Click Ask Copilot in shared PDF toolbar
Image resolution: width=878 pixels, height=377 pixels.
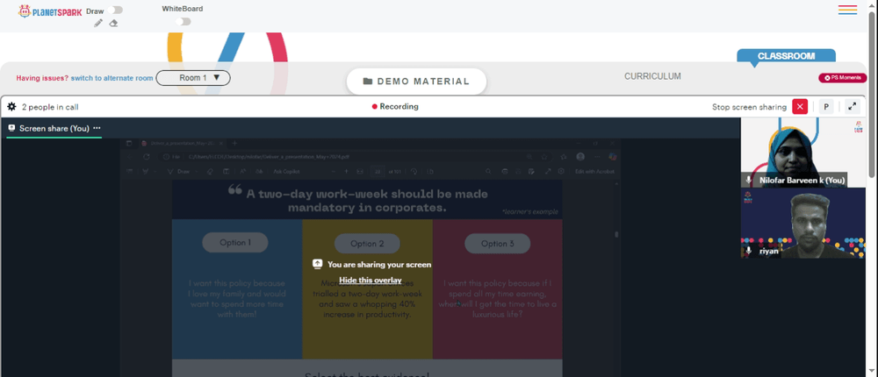(x=287, y=171)
